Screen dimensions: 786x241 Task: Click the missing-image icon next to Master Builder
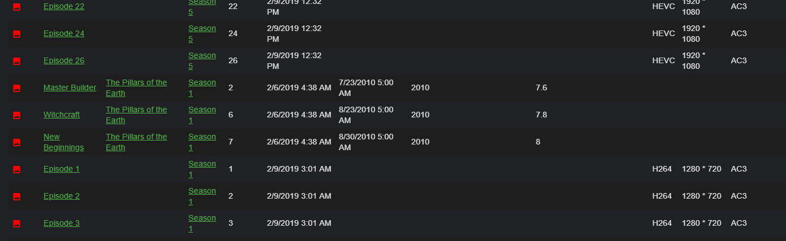(x=16, y=88)
